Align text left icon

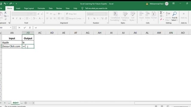tap(47, 18)
